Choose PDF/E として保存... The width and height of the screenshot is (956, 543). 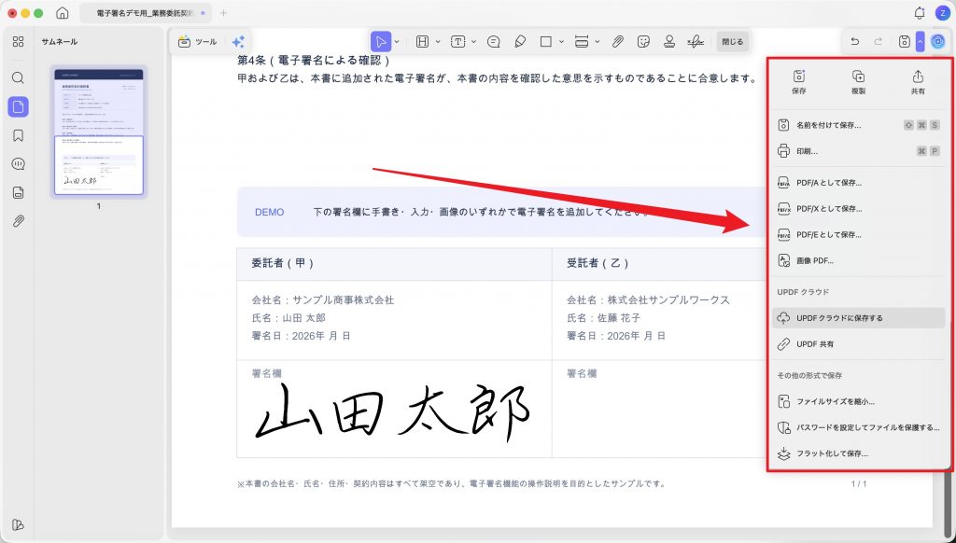click(859, 234)
